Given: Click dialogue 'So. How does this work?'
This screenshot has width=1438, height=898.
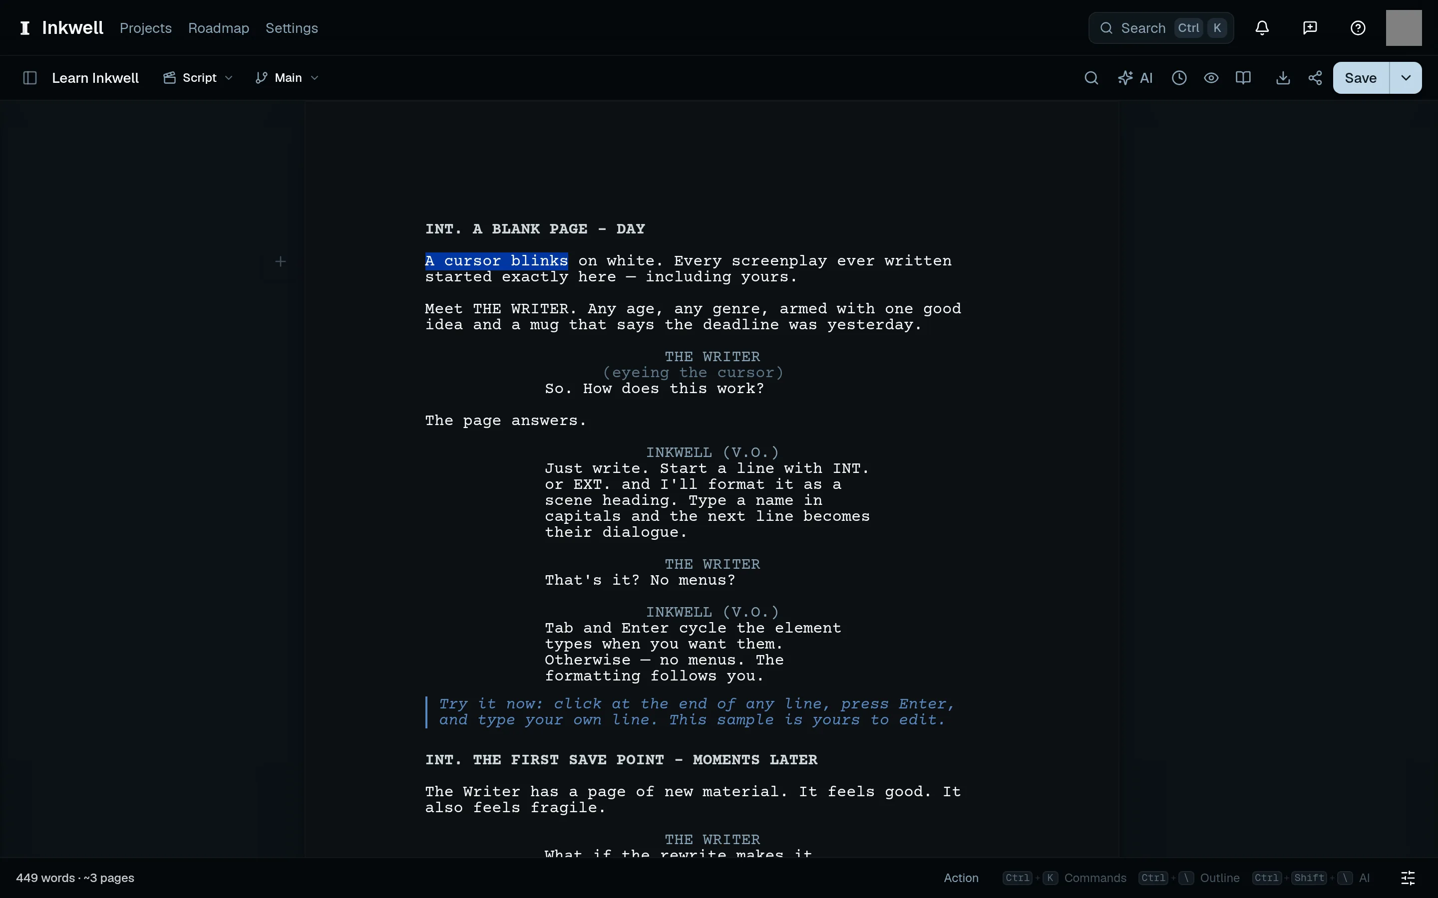Looking at the screenshot, I should [654, 389].
